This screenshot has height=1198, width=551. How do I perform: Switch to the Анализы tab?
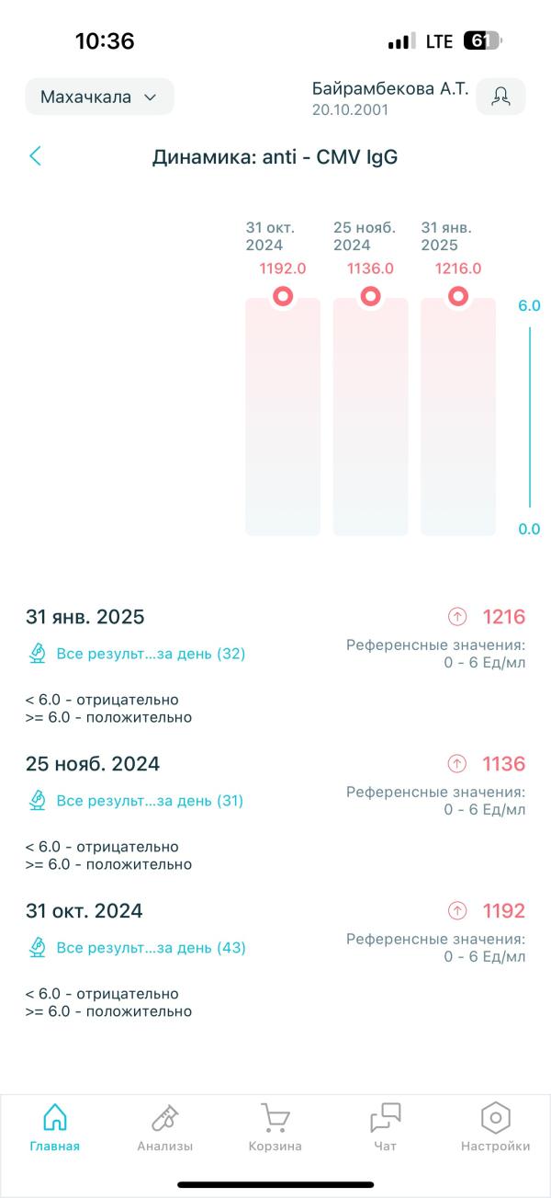[x=165, y=1127]
